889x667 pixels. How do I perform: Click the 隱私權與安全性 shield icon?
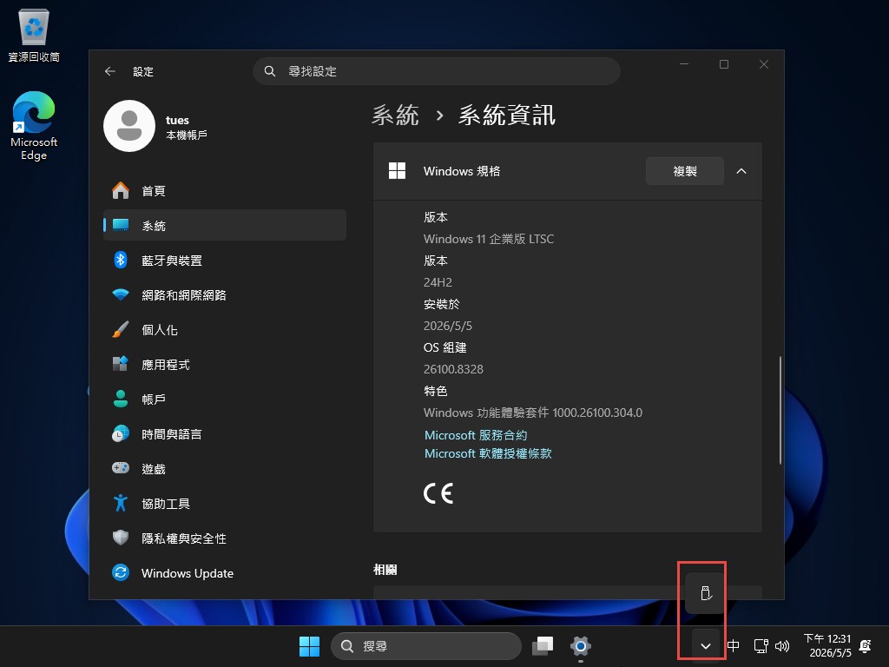click(120, 538)
